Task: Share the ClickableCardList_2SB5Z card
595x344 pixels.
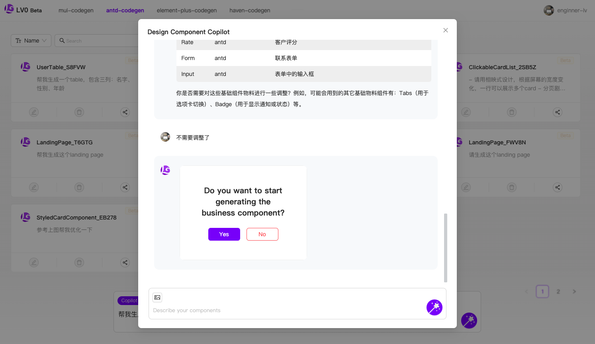Action: (x=558, y=112)
